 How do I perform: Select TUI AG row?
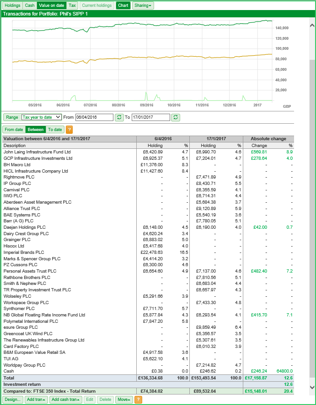coord(148,359)
